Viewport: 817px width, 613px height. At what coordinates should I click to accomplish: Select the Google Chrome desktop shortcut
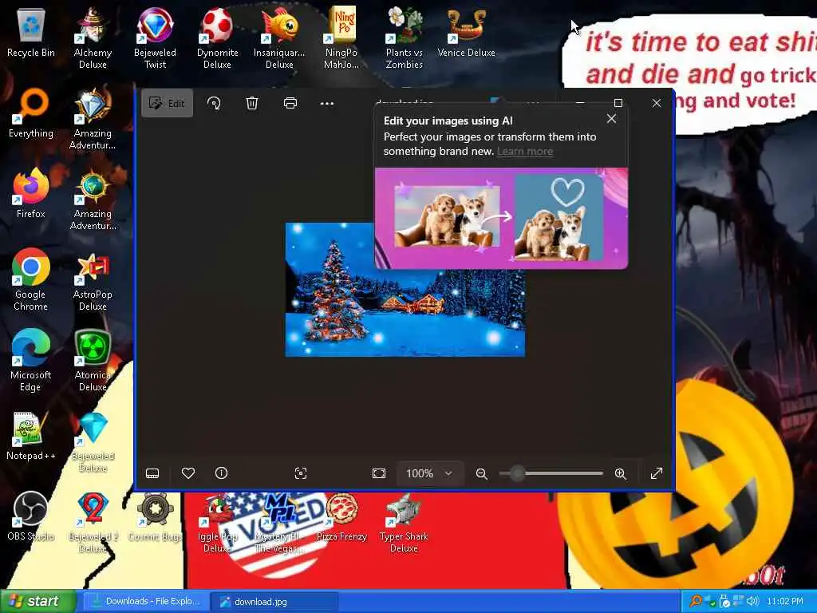click(31, 280)
